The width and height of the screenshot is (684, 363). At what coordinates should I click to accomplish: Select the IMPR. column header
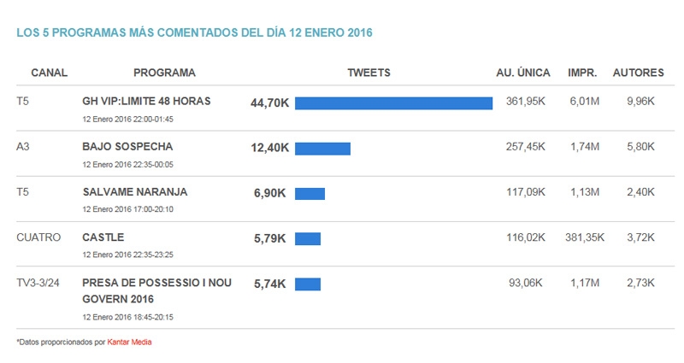pos(582,73)
